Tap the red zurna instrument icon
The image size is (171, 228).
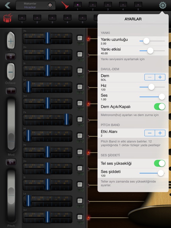65,5
